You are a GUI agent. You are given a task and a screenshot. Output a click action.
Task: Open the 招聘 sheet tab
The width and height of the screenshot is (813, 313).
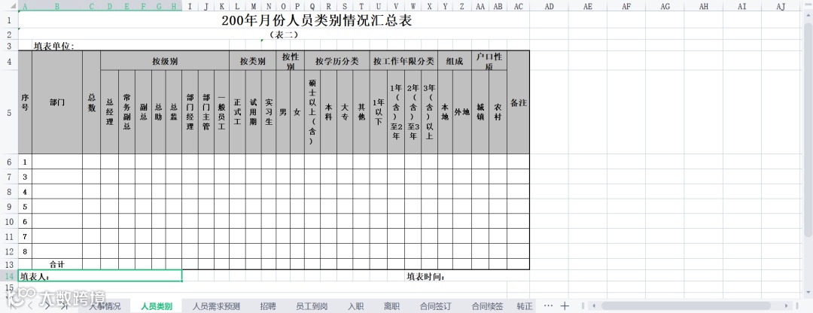(x=268, y=306)
